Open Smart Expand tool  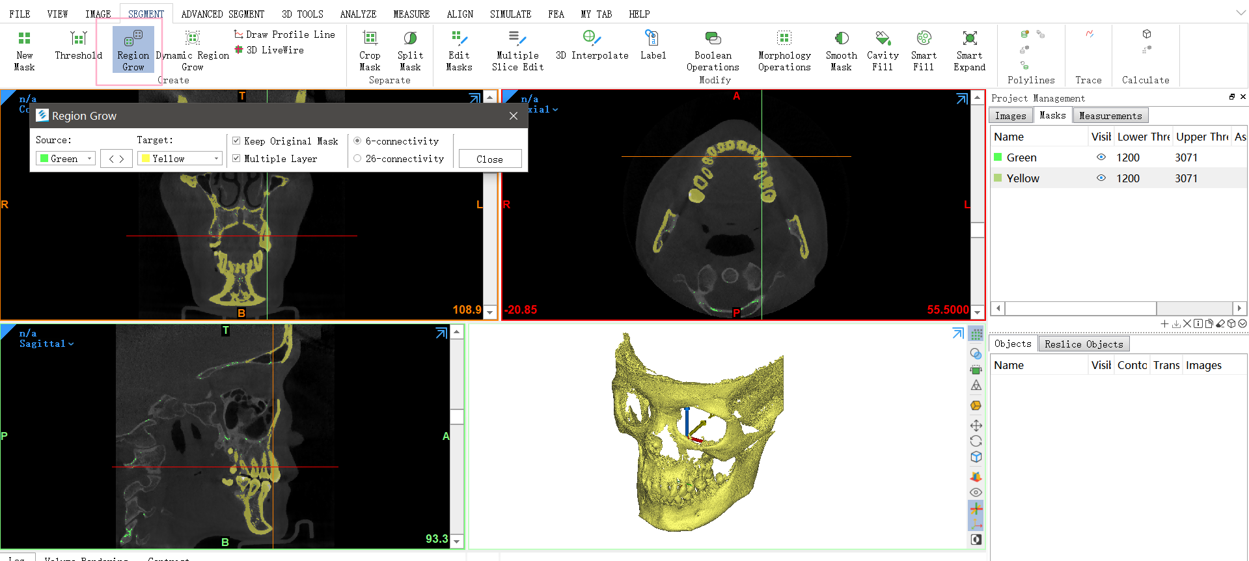pos(969,50)
